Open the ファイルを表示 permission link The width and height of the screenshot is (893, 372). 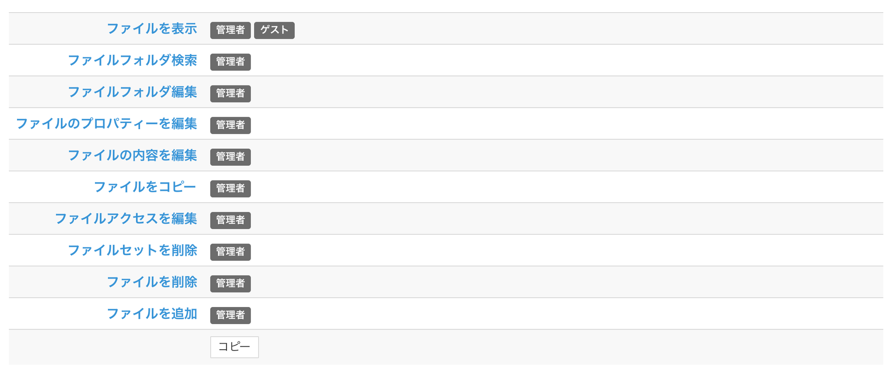click(152, 29)
